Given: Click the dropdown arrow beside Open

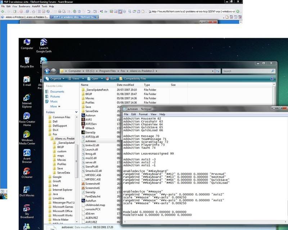Looking at the screenshot, I should click(102, 79).
